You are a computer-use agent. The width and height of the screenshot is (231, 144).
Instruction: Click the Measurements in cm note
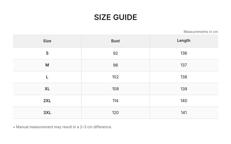tap(201, 32)
